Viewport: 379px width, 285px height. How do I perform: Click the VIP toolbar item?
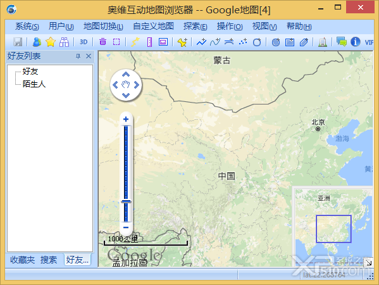(369, 42)
